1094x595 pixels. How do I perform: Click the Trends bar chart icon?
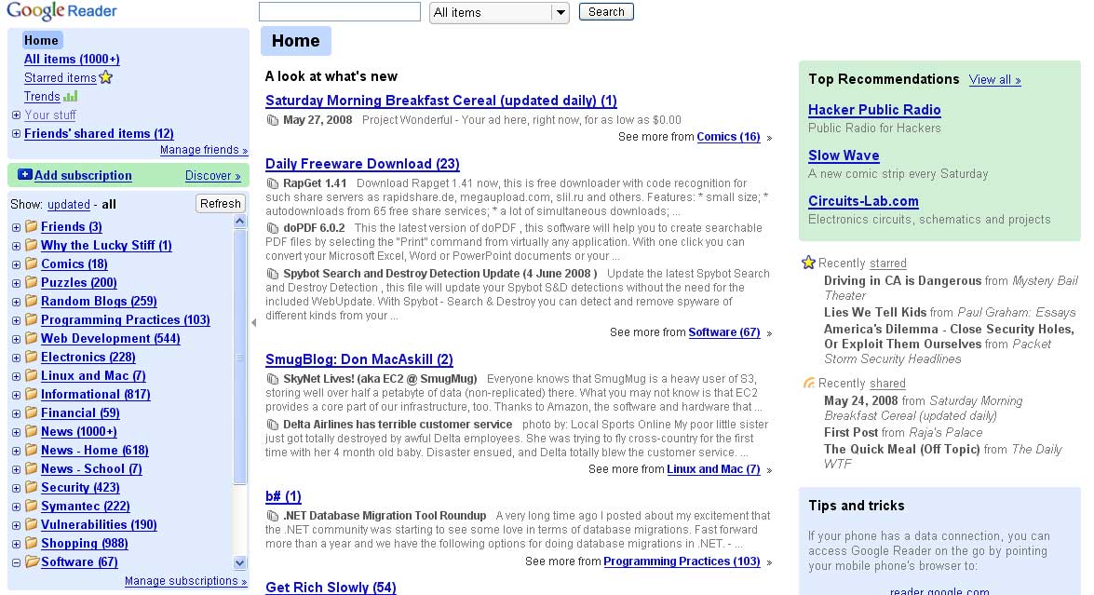pyautogui.click(x=71, y=96)
